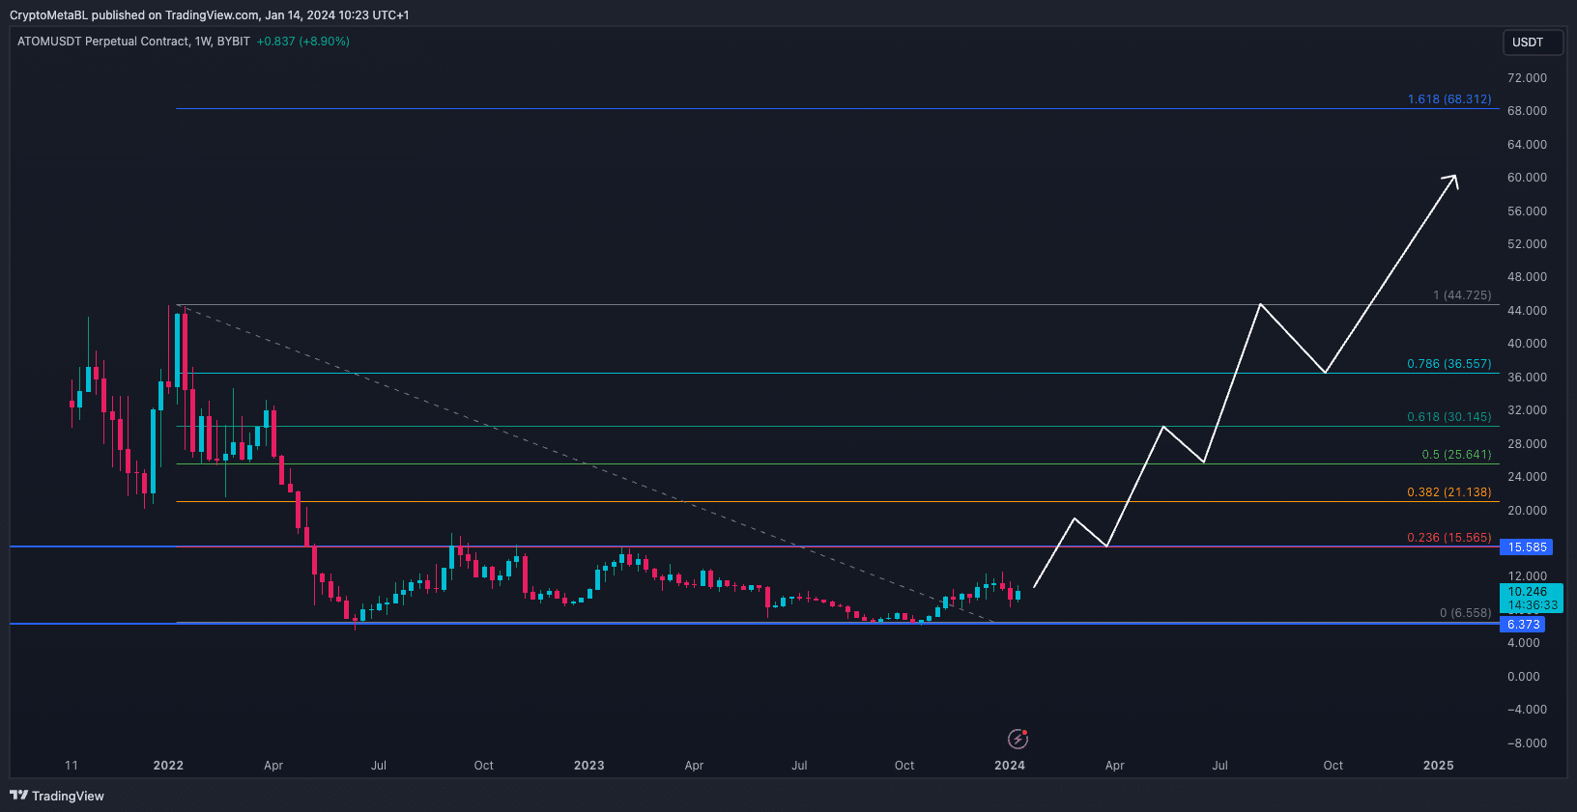Select the 0.236 (15.565) Fibonacci label

pos(1448,538)
